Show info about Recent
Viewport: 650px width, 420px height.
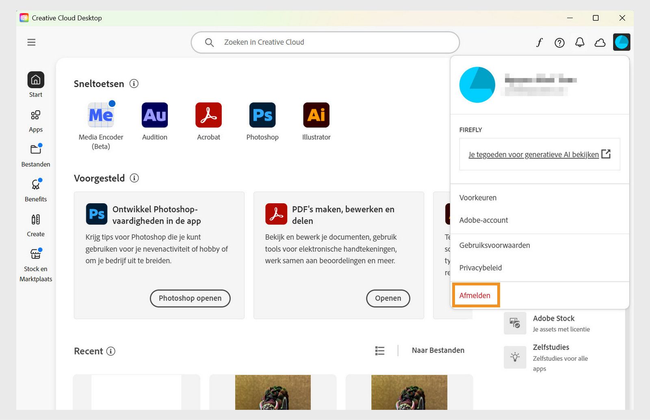pos(111,351)
